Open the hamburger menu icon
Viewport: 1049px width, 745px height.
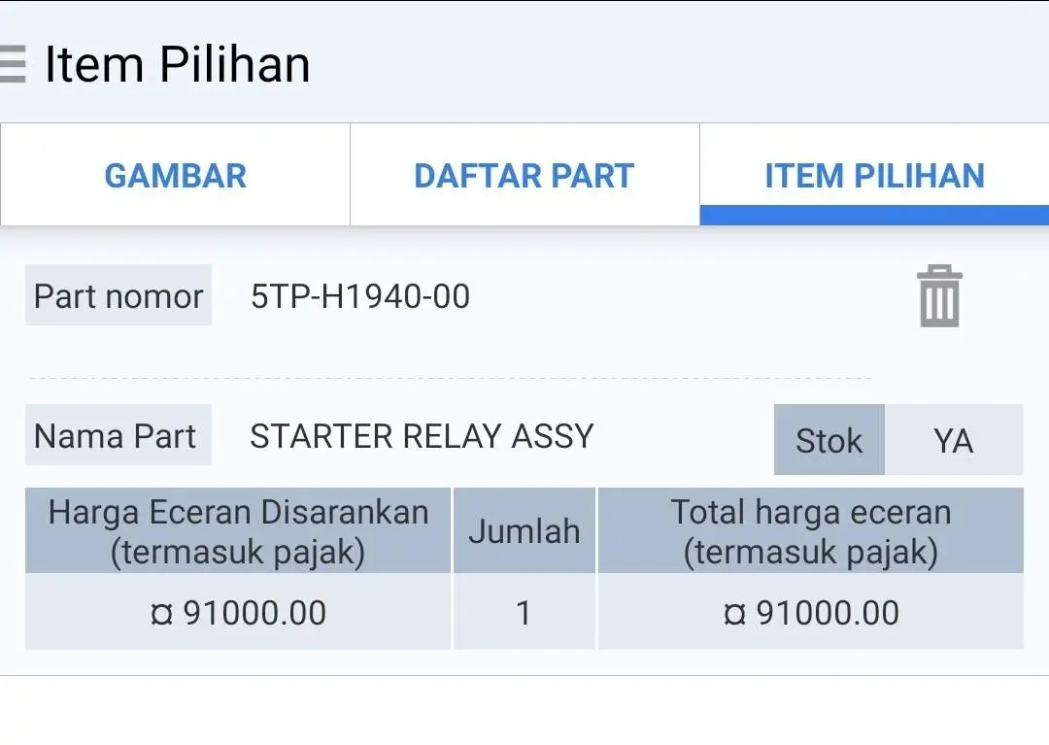(x=12, y=64)
